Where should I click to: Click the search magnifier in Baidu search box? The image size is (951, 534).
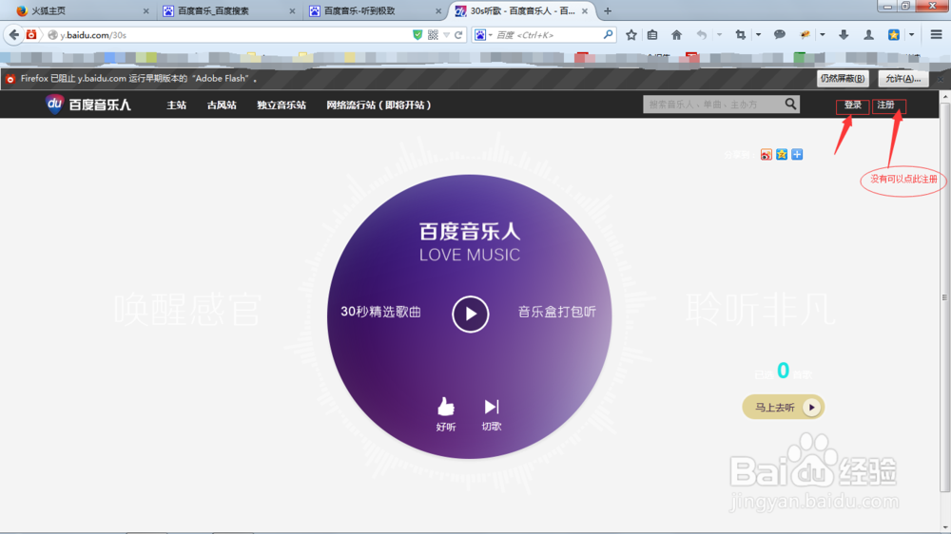(608, 34)
